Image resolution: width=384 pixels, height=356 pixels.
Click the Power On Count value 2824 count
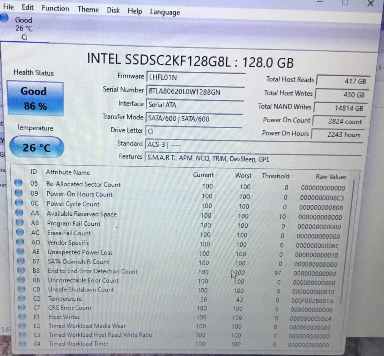pos(338,121)
